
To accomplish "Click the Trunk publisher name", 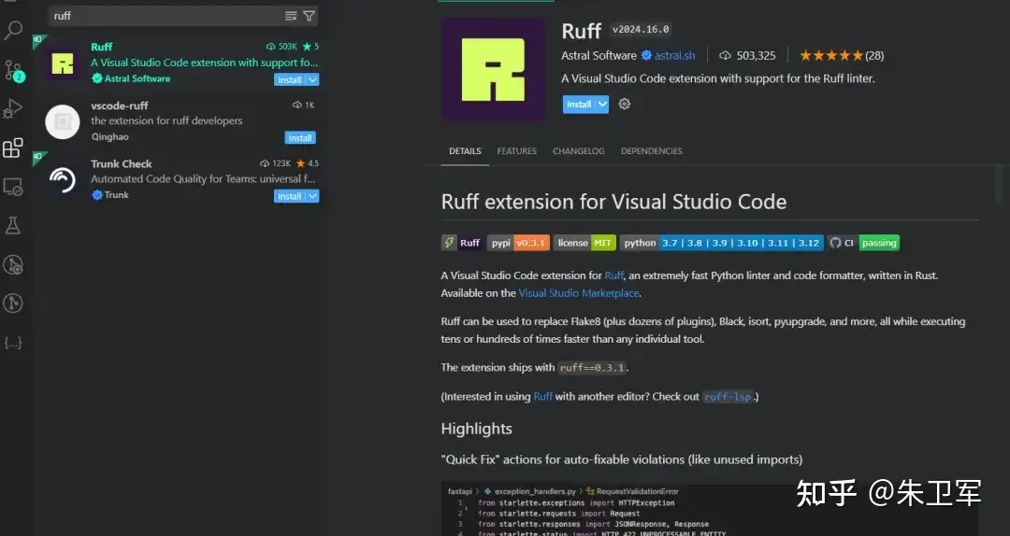I will tap(117, 195).
